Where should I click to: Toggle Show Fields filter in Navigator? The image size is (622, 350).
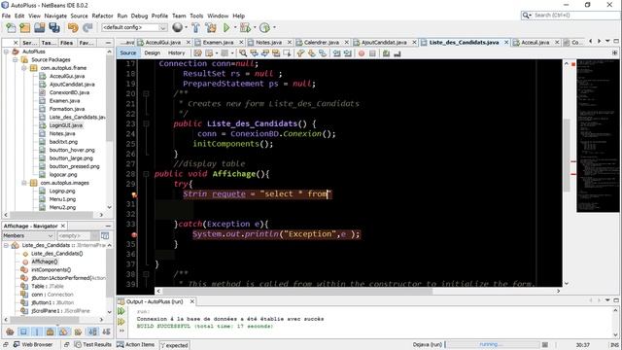pyautogui.click(x=23, y=332)
